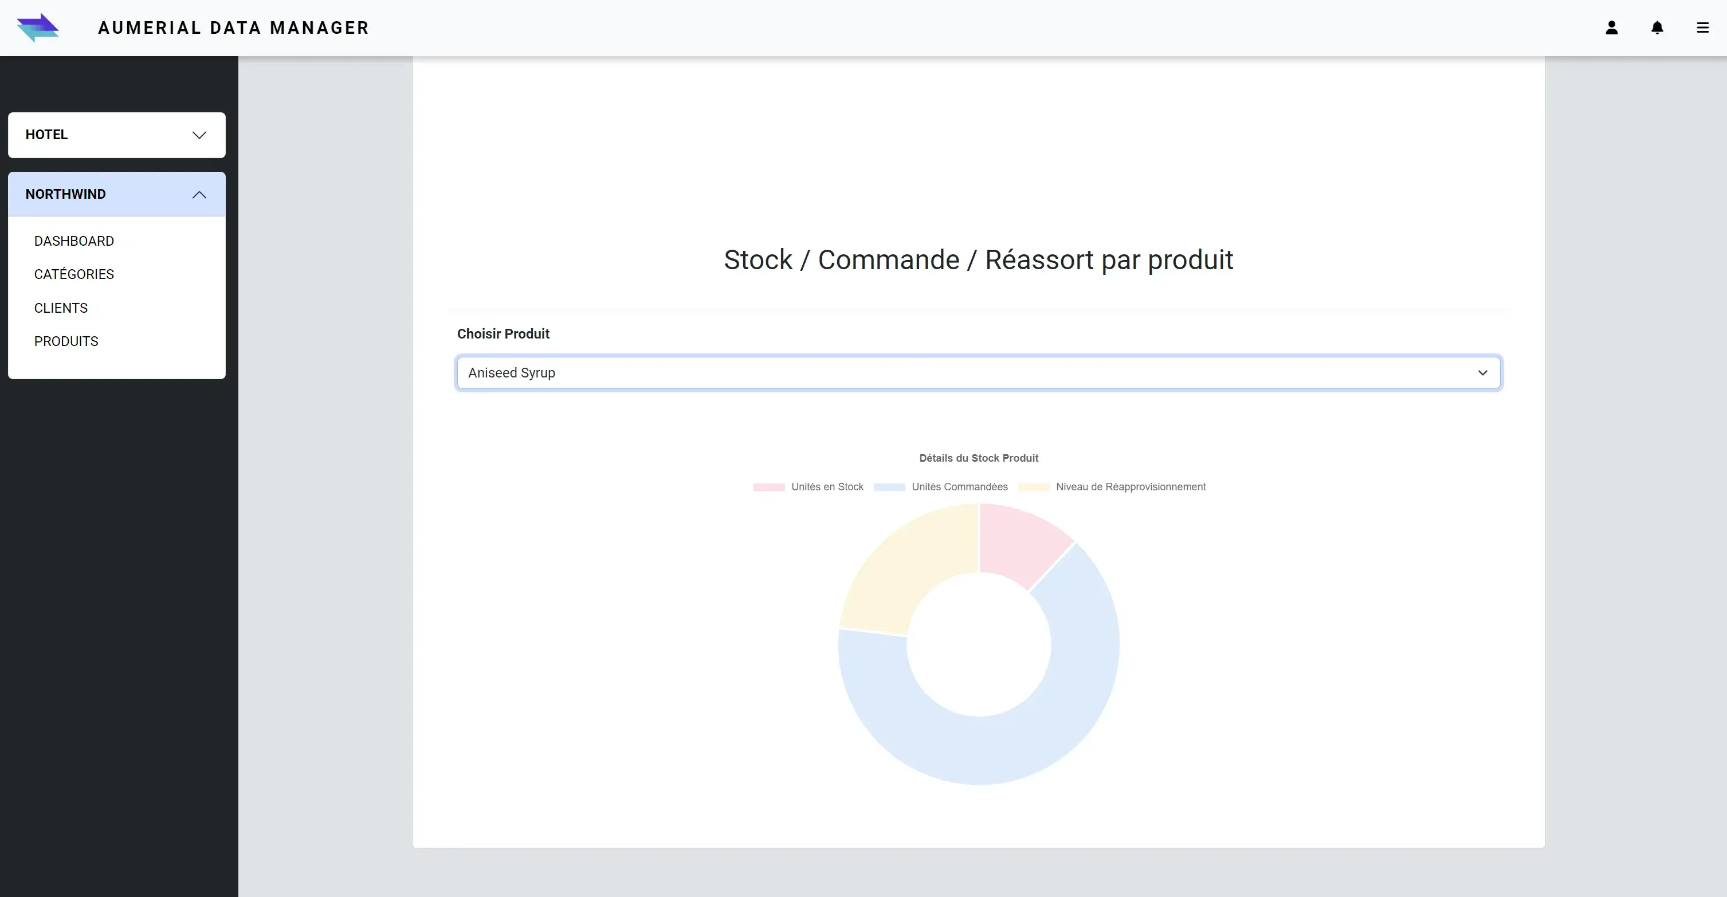Navigate to PRODUITS page
The width and height of the screenshot is (1727, 897).
point(66,341)
